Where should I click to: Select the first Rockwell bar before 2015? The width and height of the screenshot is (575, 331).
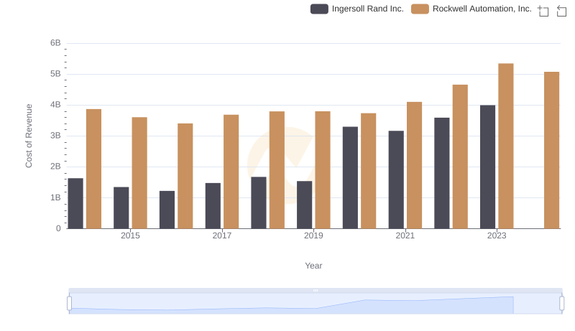coord(94,169)
